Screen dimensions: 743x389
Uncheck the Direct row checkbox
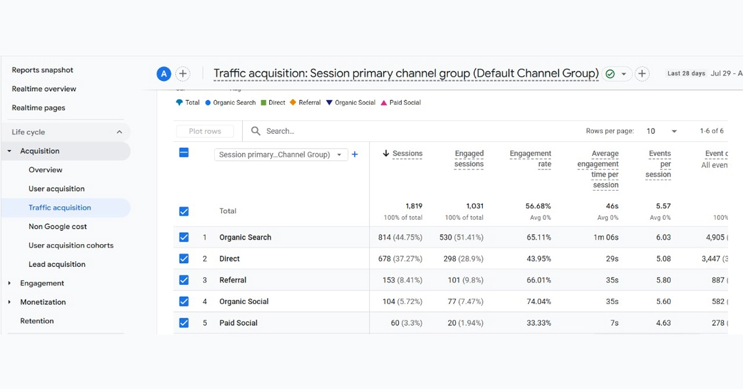point(184,259)
